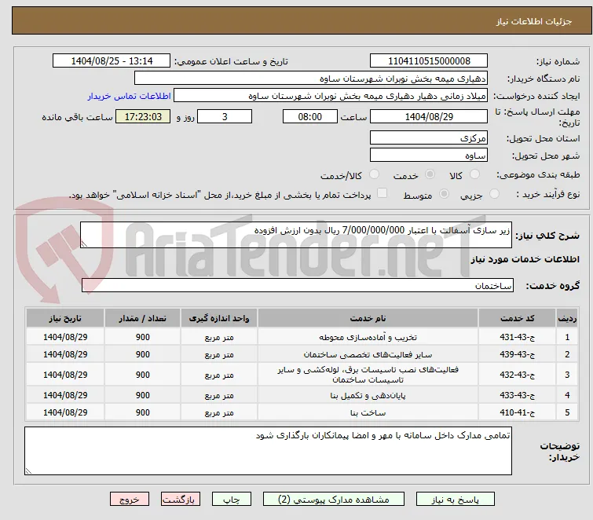Click the remaining time field 17:23:03

coord(143,116)
